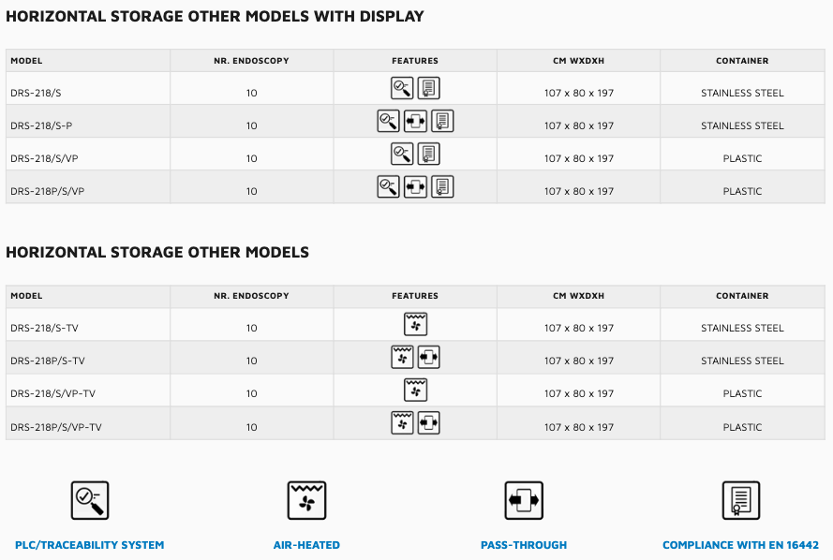The height and width of the screenshot is (560, 833).
Task: Click the traceability icon in DRS-218/S-P row
Action: coord(388,121)
